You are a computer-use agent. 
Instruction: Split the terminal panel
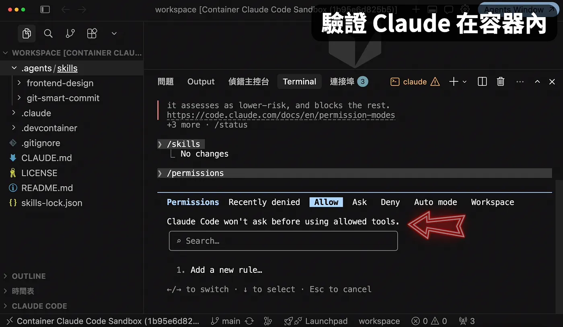[x=482, y=82]
